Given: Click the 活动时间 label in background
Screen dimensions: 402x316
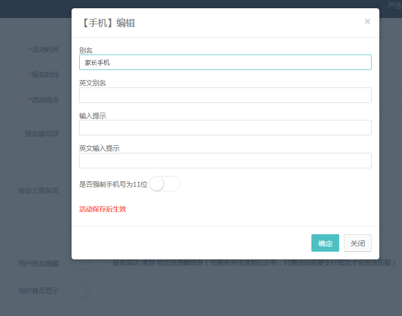Looking at the screenshot, I should [44, 50].
